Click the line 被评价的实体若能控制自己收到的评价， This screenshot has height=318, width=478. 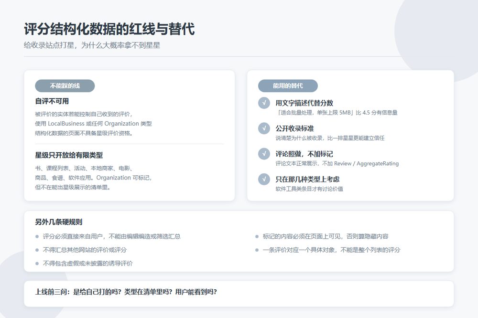tap(84, 114)
